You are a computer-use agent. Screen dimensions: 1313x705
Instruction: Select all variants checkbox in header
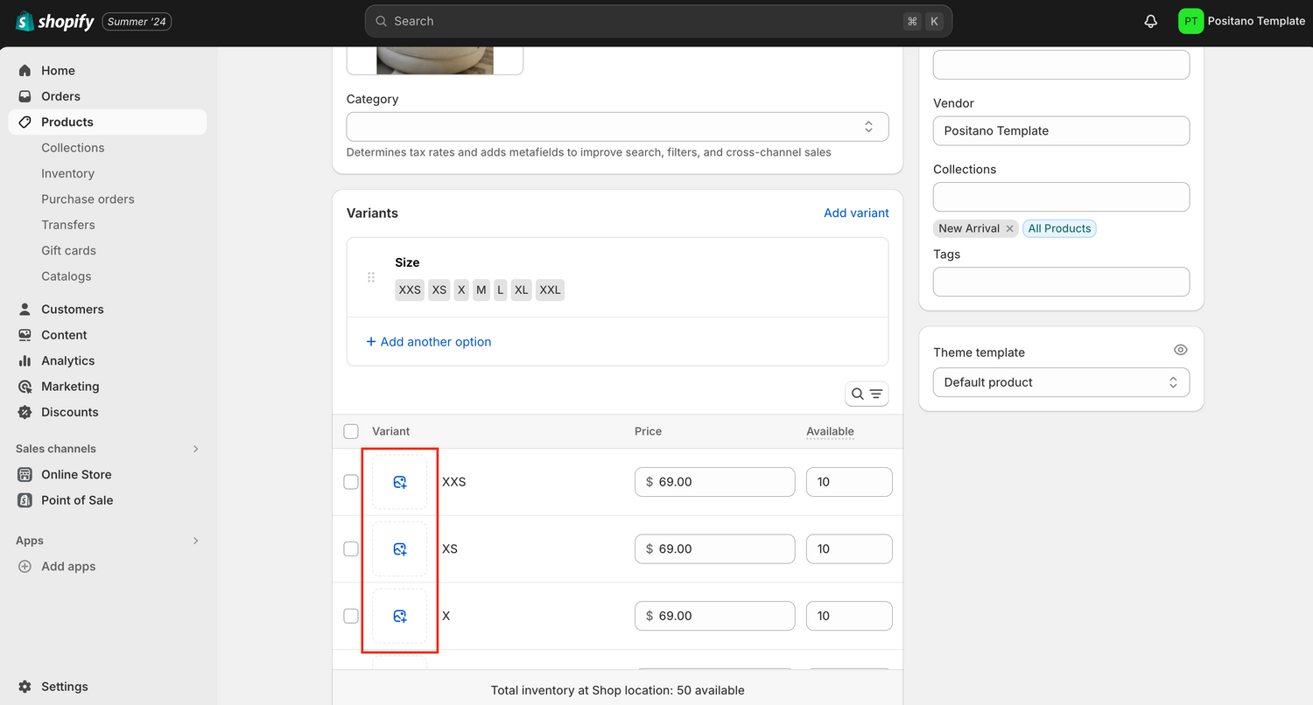click(351, 431)
